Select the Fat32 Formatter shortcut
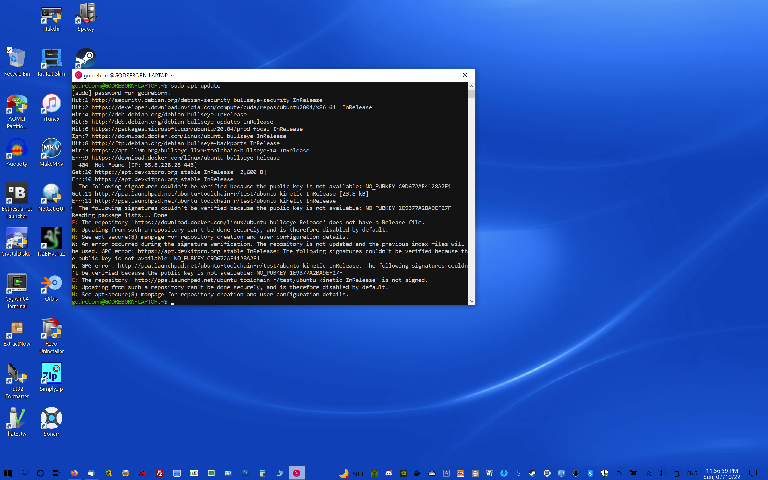The image size is (768, 480). tap(17, 381)
